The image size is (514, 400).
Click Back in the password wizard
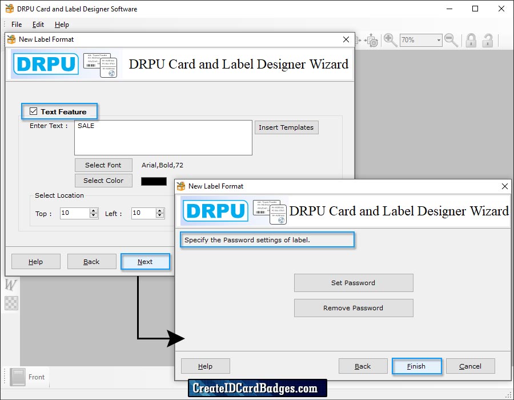click(x=363, y=366)
